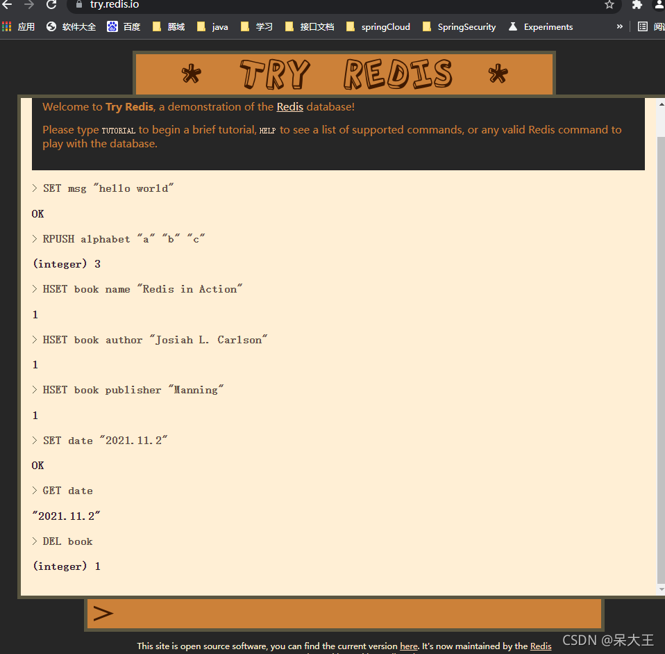The height and width of the screenshot is (654, 665).
Task: Open the 'here' source version link
Action: pyautogui.click(x=409, y=646)
